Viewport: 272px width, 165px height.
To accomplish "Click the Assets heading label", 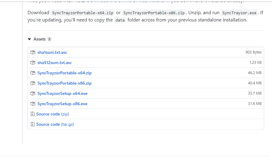I will (x=40, y=39).
